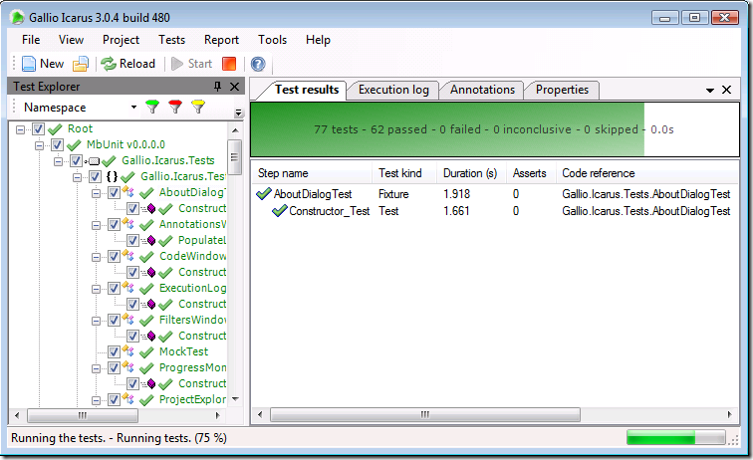Toggle the MbUnit v0.0.0.0 checkbox

pos(57,145)
